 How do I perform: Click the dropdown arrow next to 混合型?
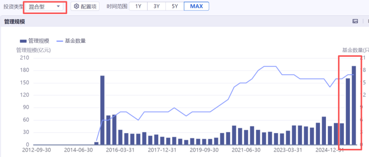click(58, 6)
